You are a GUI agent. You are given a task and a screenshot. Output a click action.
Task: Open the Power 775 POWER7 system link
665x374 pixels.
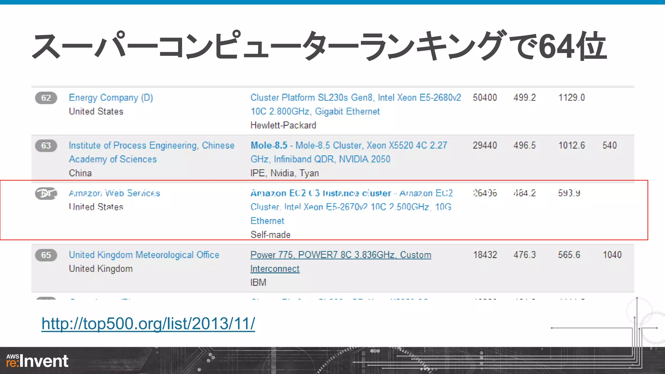(341, 262)
